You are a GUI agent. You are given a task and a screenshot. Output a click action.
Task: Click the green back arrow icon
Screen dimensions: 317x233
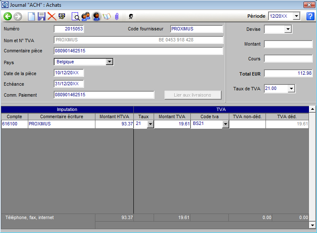click(8, 16)
